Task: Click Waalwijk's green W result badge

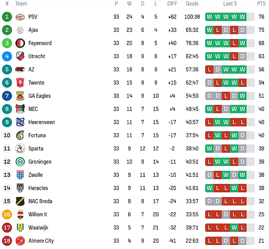Action: [x=234, y=228]
